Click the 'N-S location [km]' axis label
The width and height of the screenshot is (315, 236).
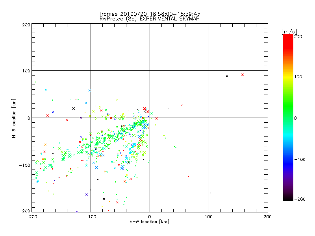coord(14,118)
